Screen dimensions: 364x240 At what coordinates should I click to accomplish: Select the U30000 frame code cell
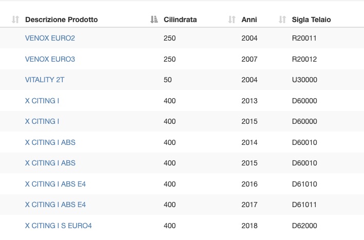coord(304,80)
